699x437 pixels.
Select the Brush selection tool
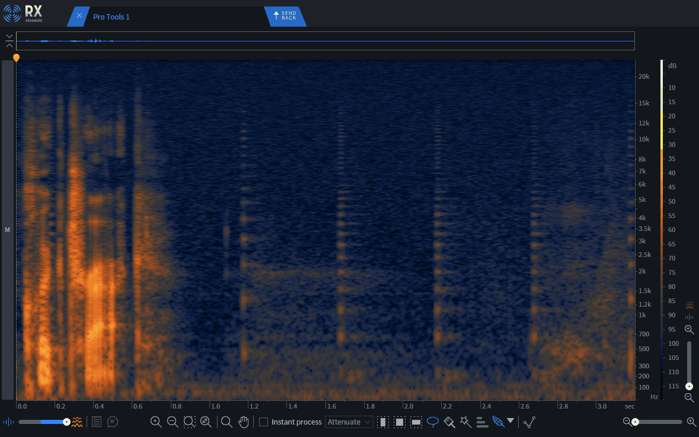(x=449, y=422)
